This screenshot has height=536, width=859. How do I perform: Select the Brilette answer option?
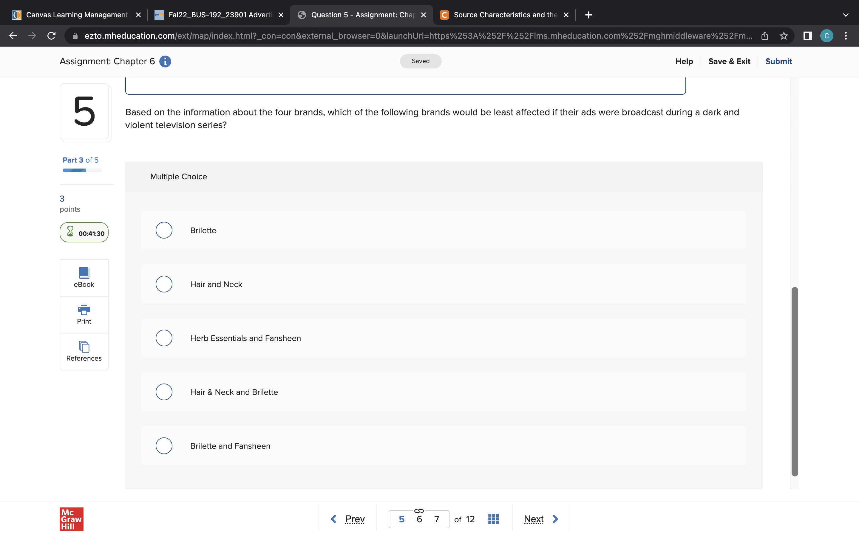[164, 230]
